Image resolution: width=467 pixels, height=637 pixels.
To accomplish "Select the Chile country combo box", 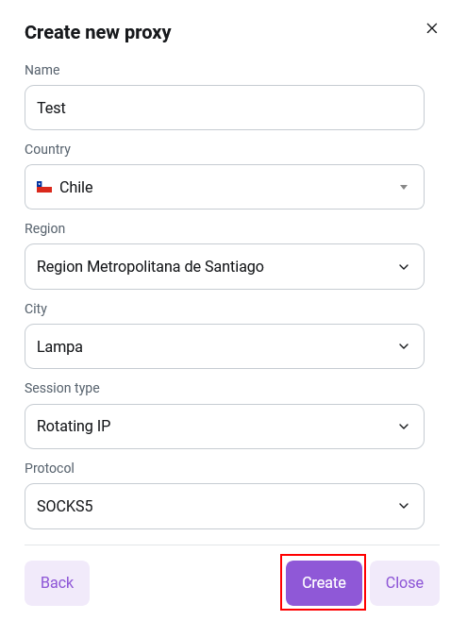I will [225, 187].
